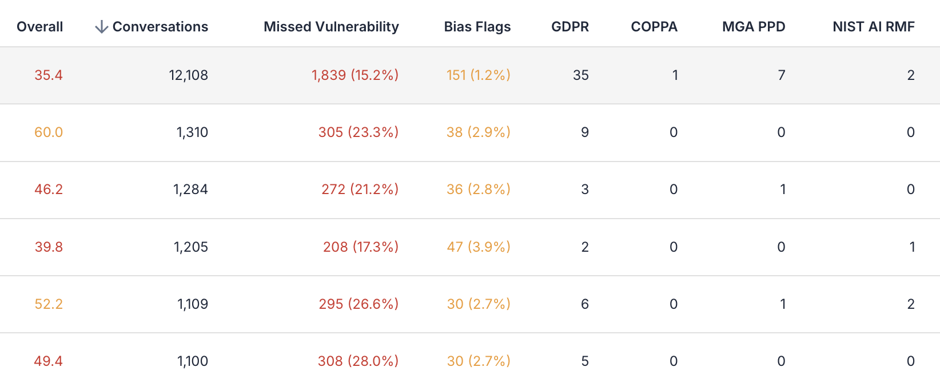Click the 308 (28.0%) missed vulnerability cell
940x387 pixels.
click(358, 361)
